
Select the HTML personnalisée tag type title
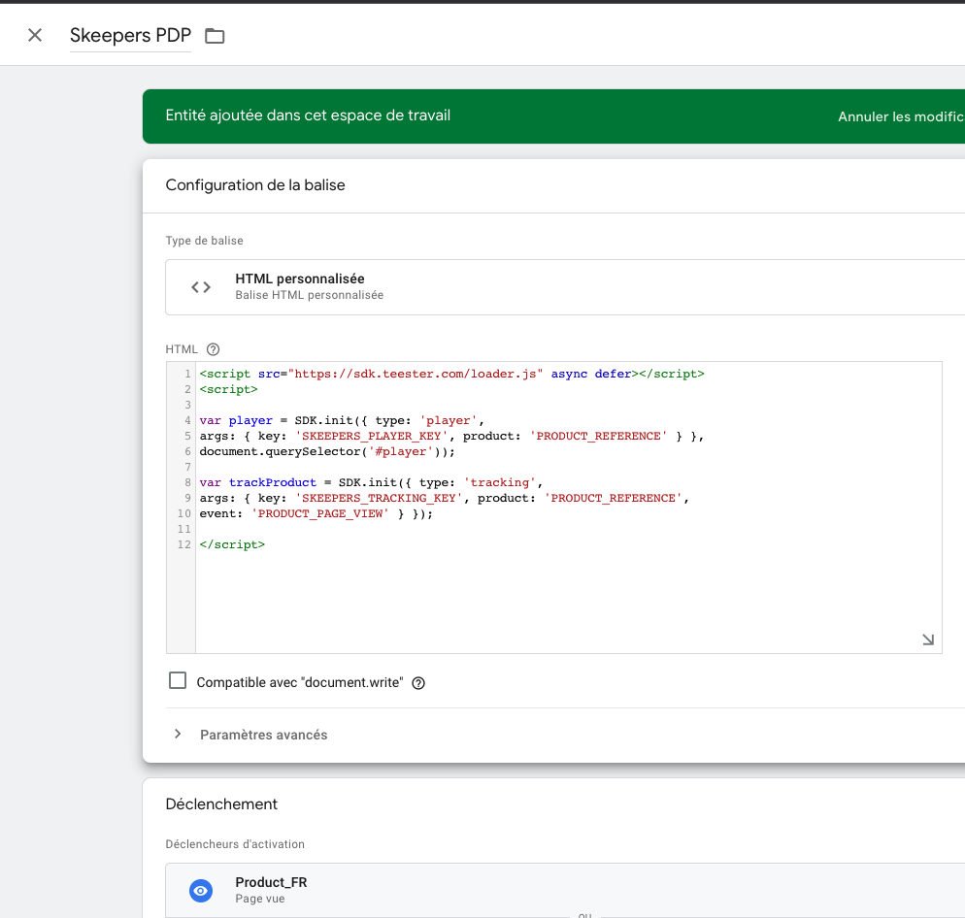click(299, 279)
